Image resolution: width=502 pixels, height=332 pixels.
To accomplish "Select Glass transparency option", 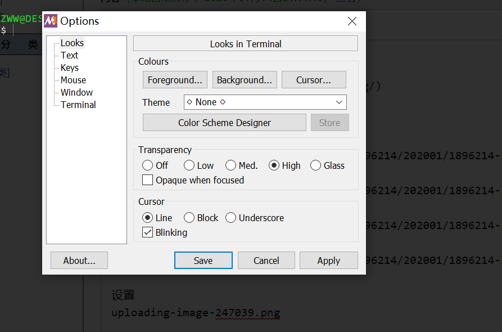I will pyautogui.click(x=316, y=165).
